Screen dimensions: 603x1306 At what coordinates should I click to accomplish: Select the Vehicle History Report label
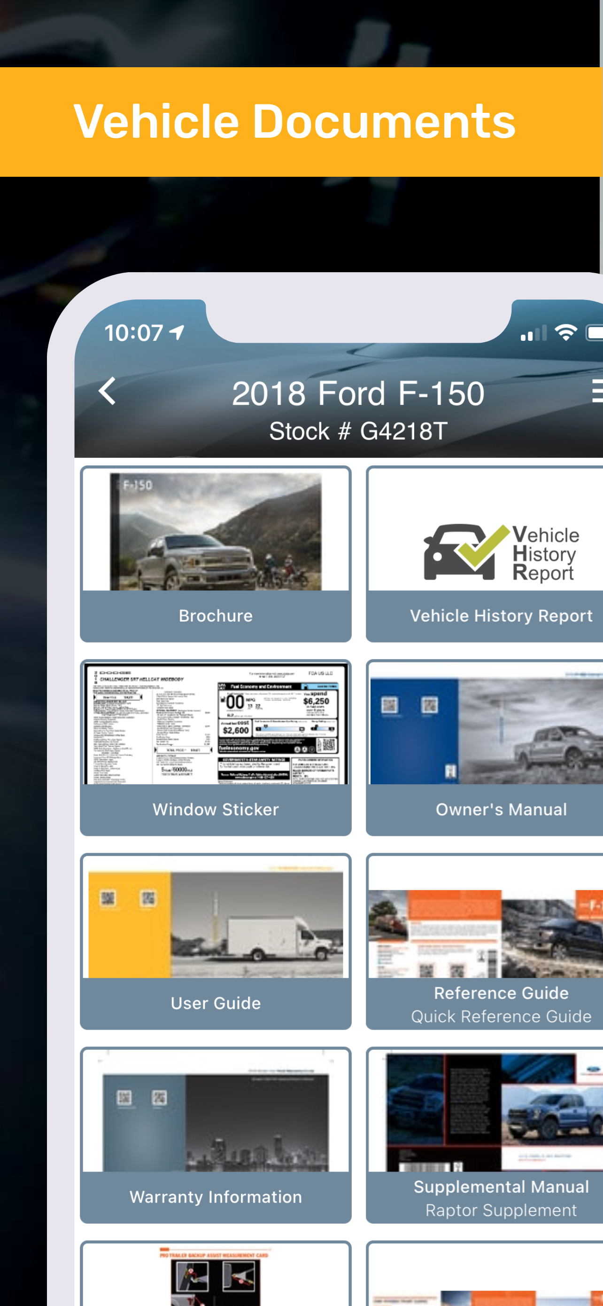501,615
